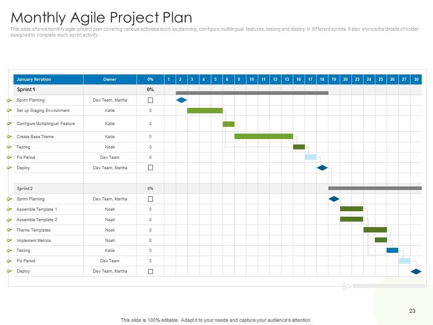
Task: Select the day 18 column header
Action: (x=322, y=79)
